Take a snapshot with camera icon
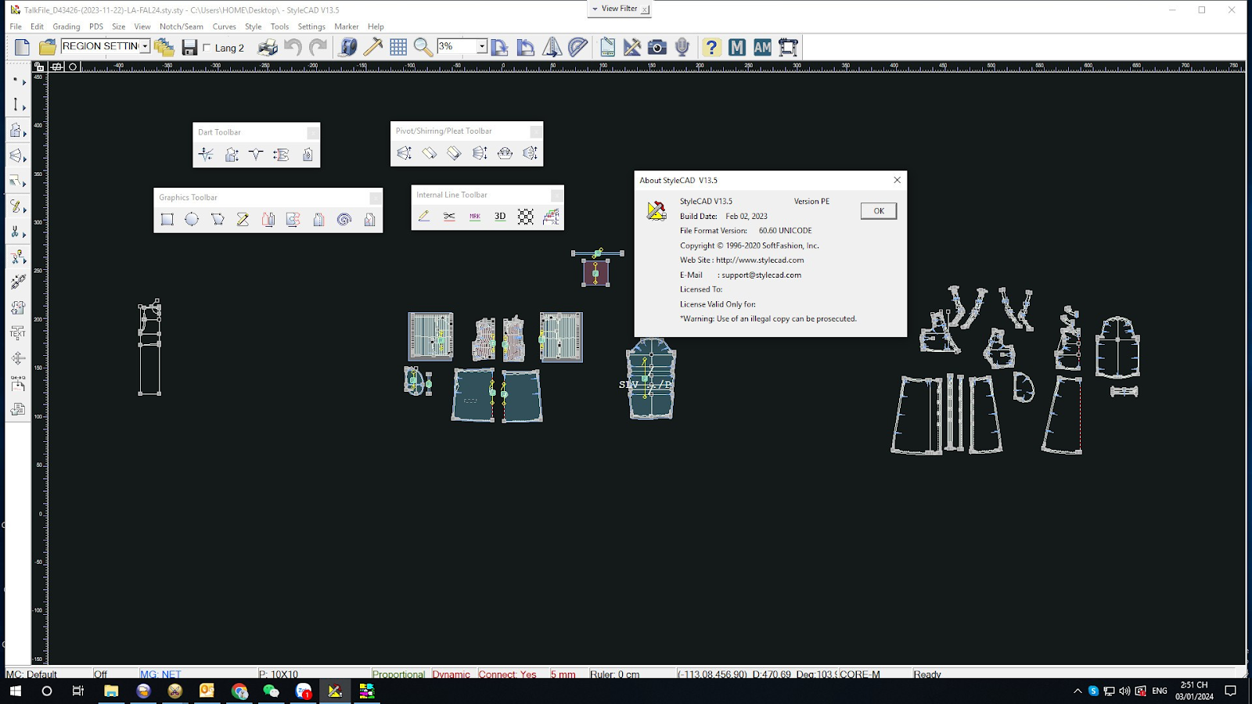1252x704 pixels. click(657, 47)
